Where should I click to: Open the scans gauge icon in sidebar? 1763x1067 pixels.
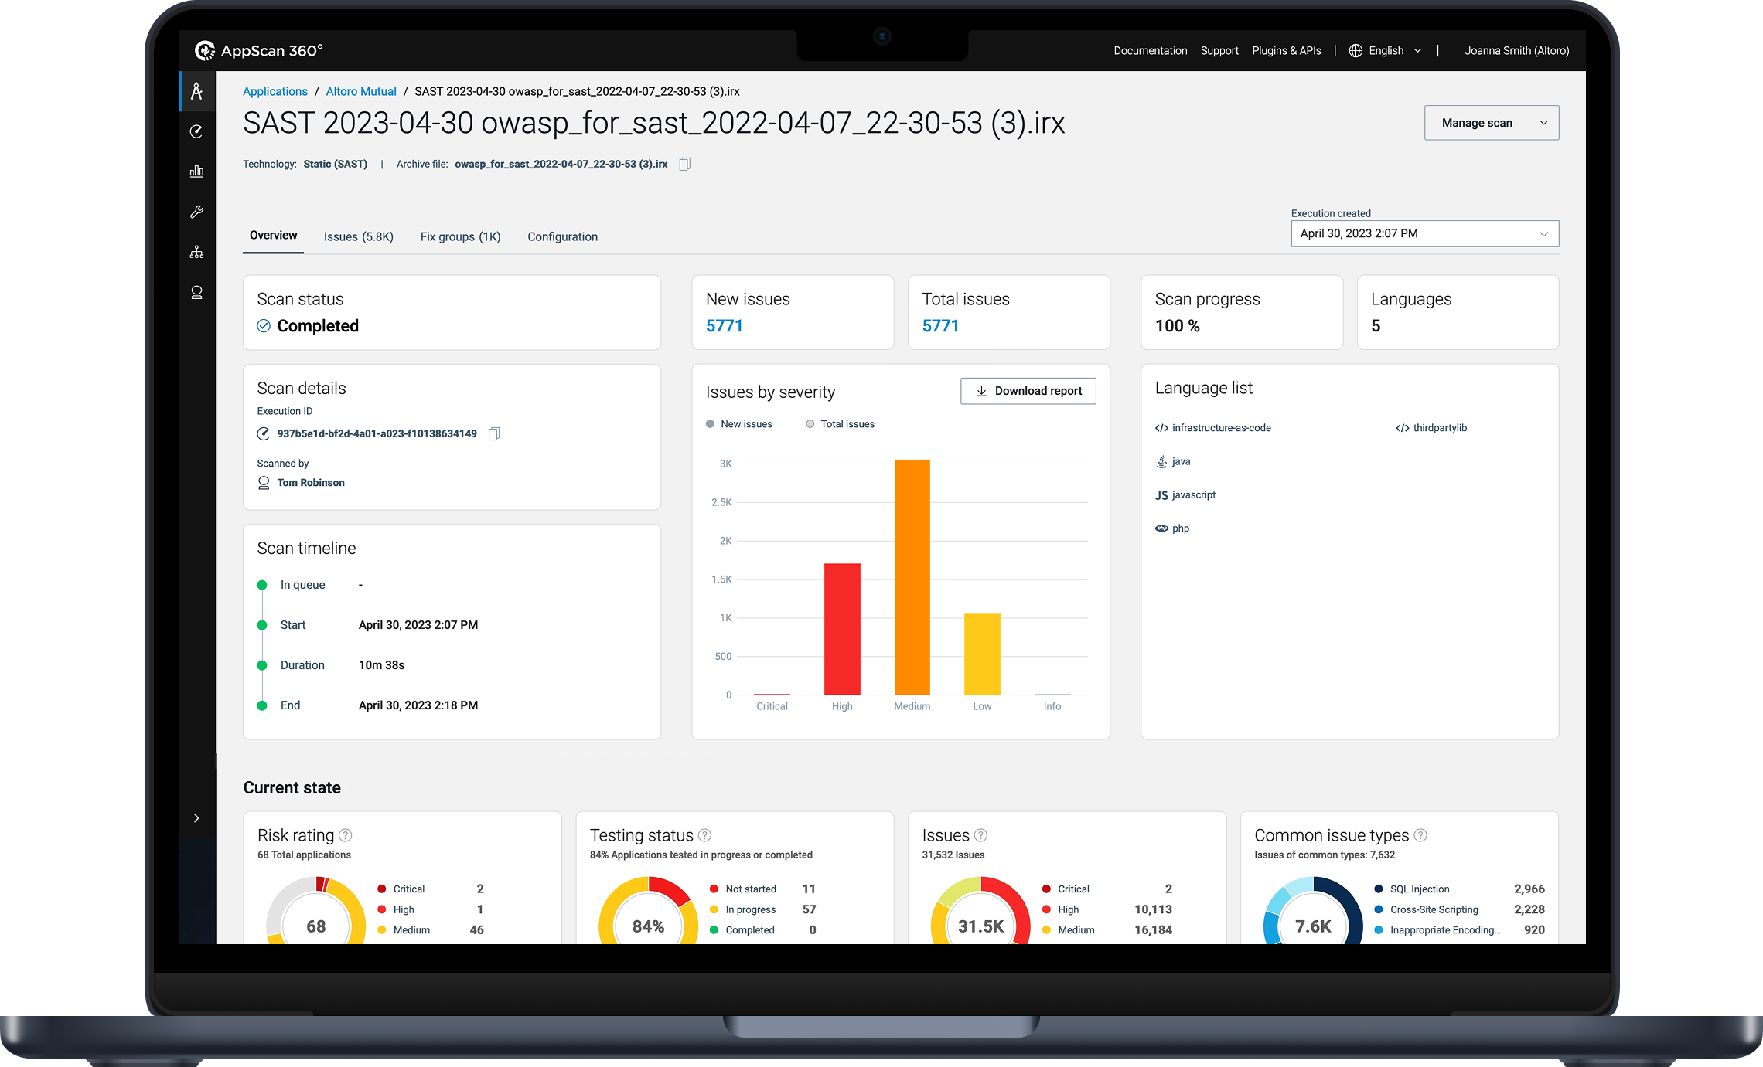(x=196, y=131)
